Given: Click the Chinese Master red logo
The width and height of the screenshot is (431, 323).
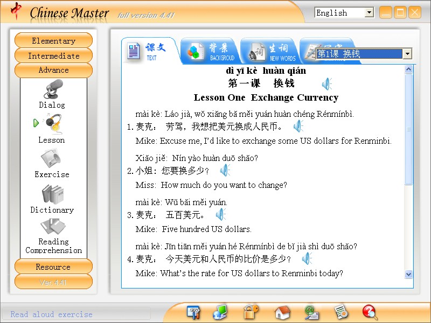Looking at the screenshot, I should coord(16,11).
